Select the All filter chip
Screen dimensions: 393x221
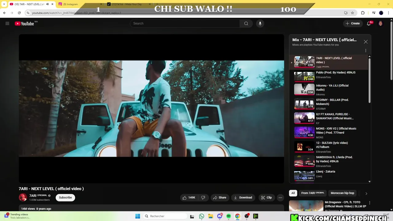tap(293, 193)
